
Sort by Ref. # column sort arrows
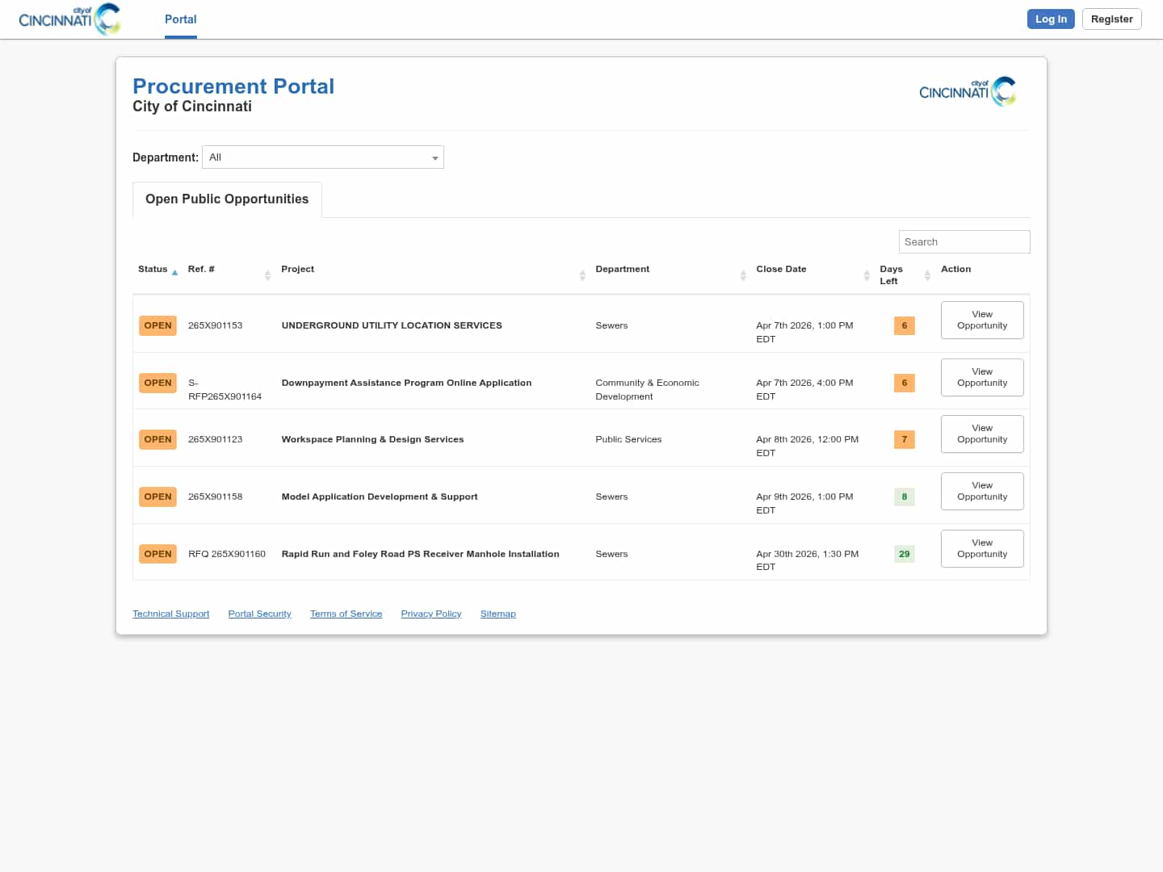267,275
